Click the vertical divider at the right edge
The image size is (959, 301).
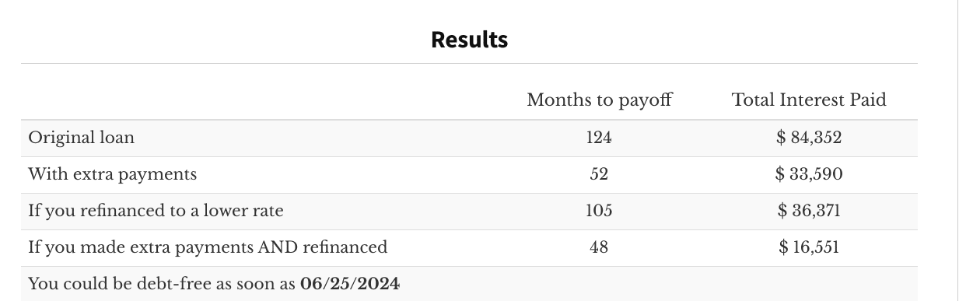[x=957, y=150]
